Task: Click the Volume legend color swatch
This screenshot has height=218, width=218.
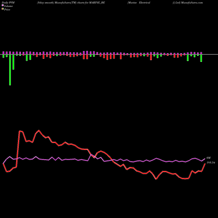Action: pos(3,5)
